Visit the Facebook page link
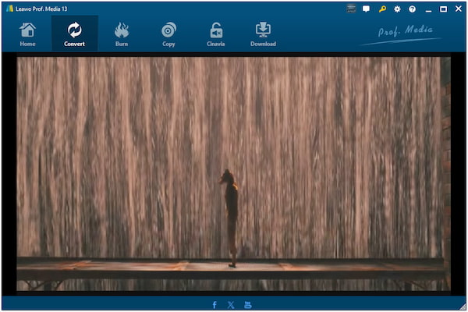This screenshot has width=468, height=312. click(214, 304)
